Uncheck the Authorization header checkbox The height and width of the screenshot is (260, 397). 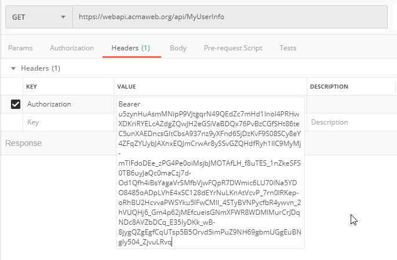pyautogui.click(x=16, y=104)
